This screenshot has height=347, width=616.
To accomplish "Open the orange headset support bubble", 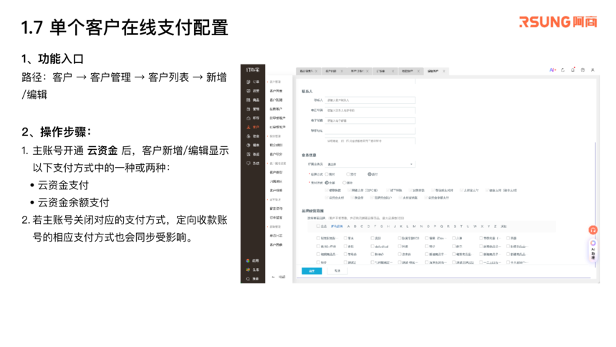I will [x=593, y=229].
